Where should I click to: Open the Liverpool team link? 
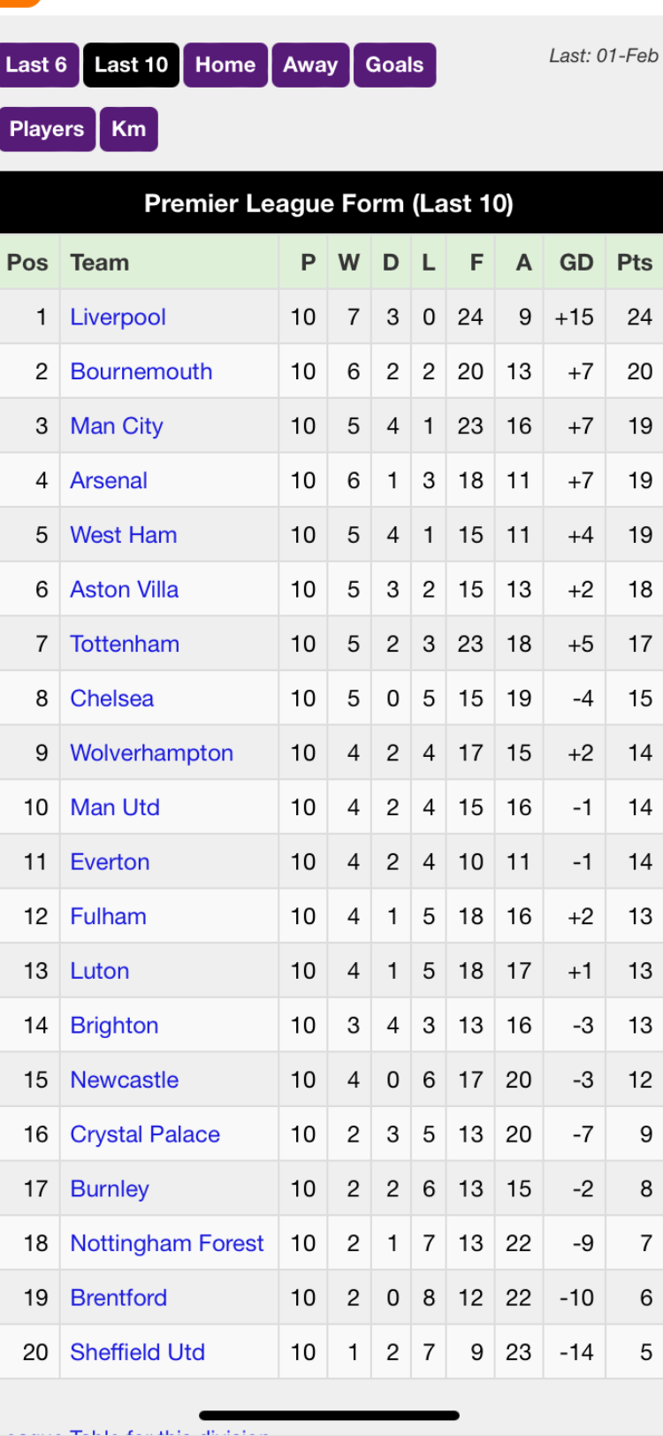coord(118,317)
